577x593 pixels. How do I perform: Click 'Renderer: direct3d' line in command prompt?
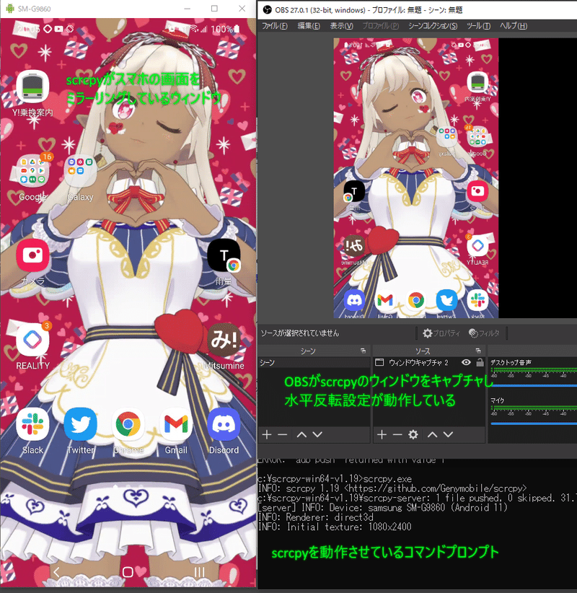(x=316, y=517)
